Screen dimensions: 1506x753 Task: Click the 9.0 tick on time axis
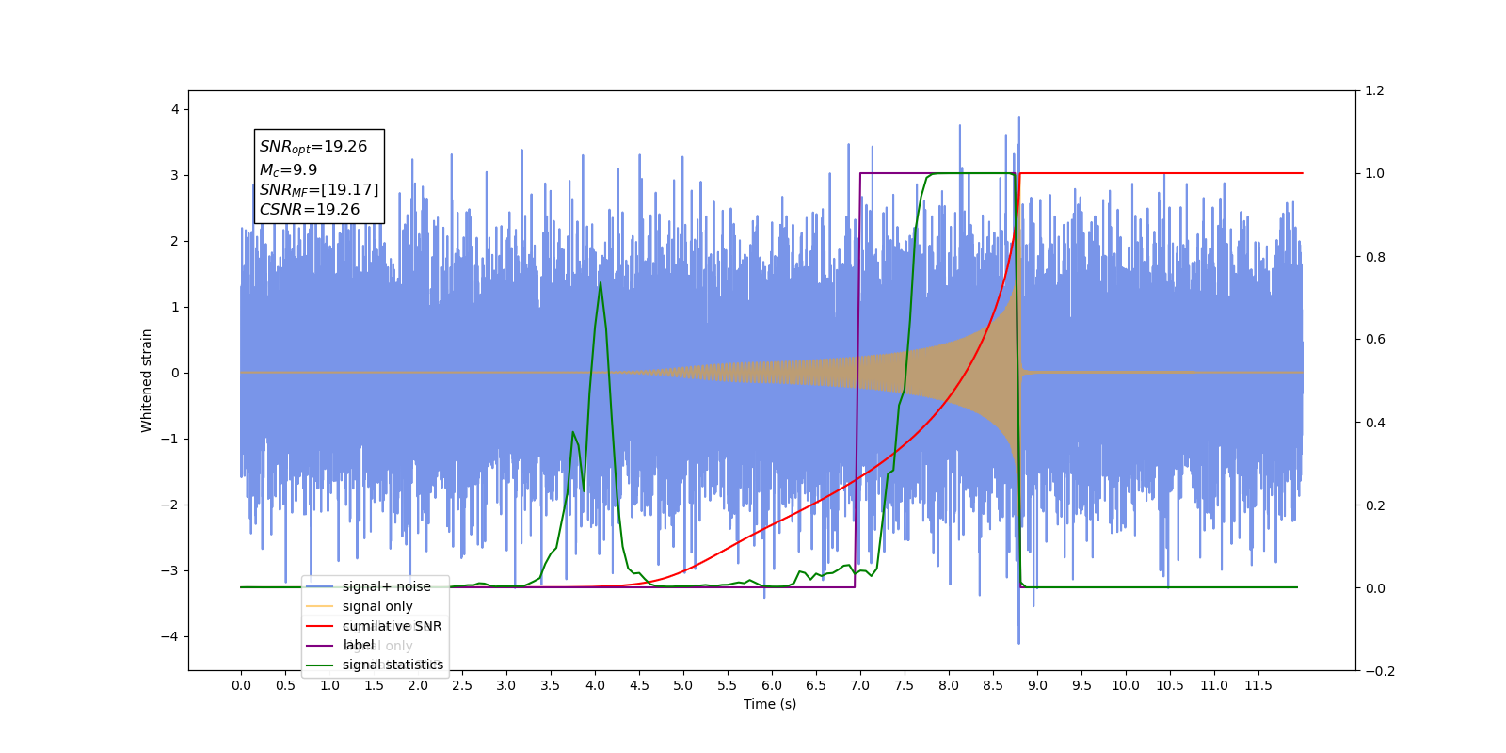click(x=1037, y=685)
